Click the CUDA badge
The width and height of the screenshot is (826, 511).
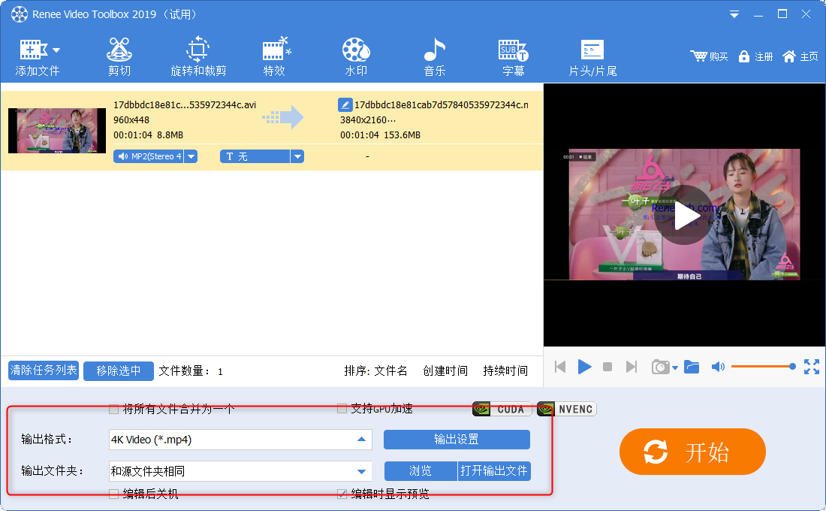click(x=502, y=410)
